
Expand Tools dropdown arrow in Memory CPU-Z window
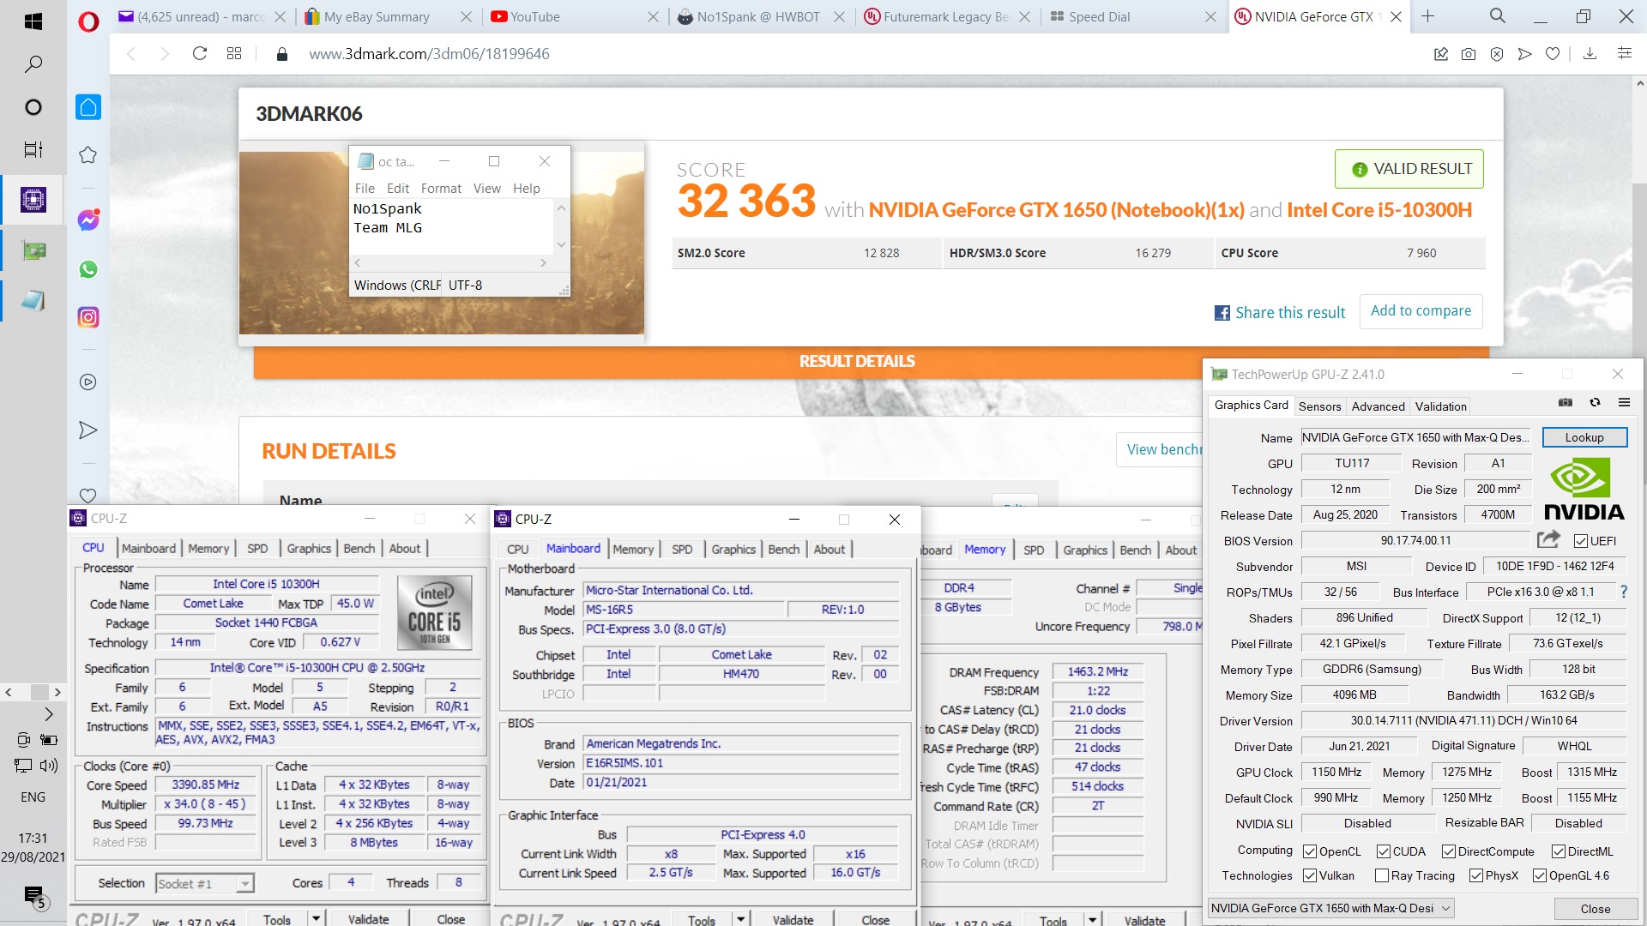tap(1092, 919)
